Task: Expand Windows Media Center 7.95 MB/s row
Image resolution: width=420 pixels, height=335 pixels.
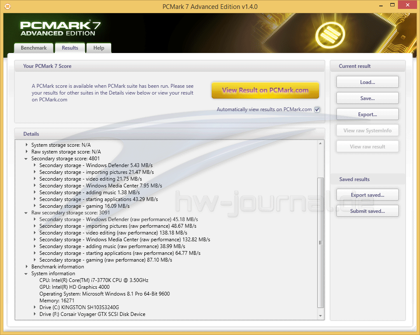Action: 34,185
